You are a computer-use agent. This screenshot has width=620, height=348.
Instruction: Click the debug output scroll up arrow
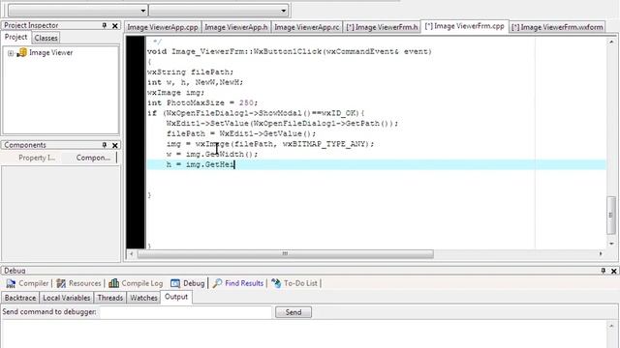[x=611, y=327]
